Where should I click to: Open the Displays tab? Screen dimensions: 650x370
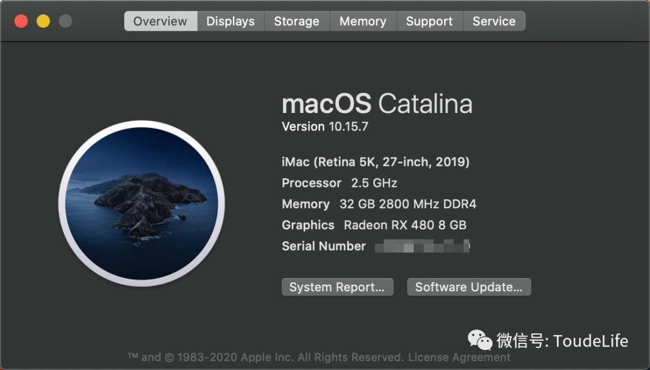point(231,21)
